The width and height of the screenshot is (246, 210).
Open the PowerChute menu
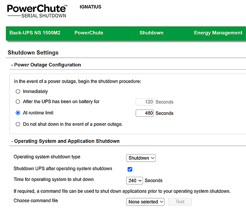click(x=89, y=33)
